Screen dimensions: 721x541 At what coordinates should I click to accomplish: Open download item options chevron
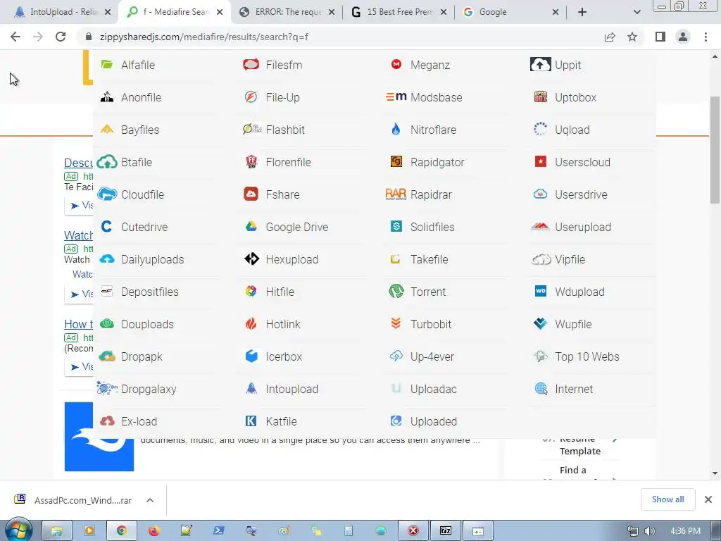click(150, 500)
